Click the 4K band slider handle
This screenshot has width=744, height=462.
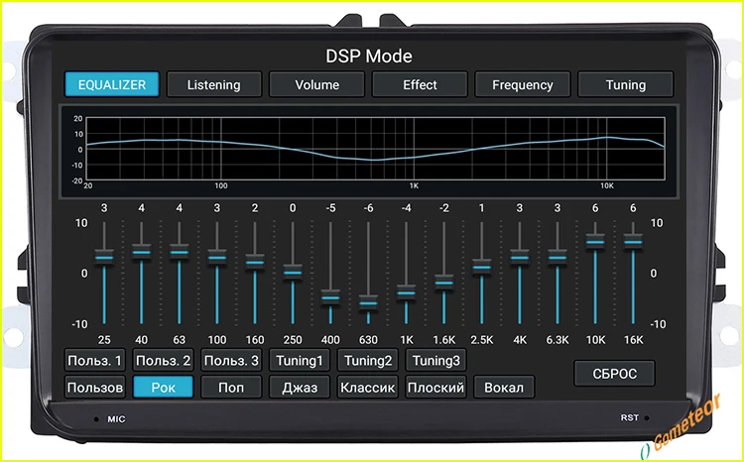tap(520, 258)
